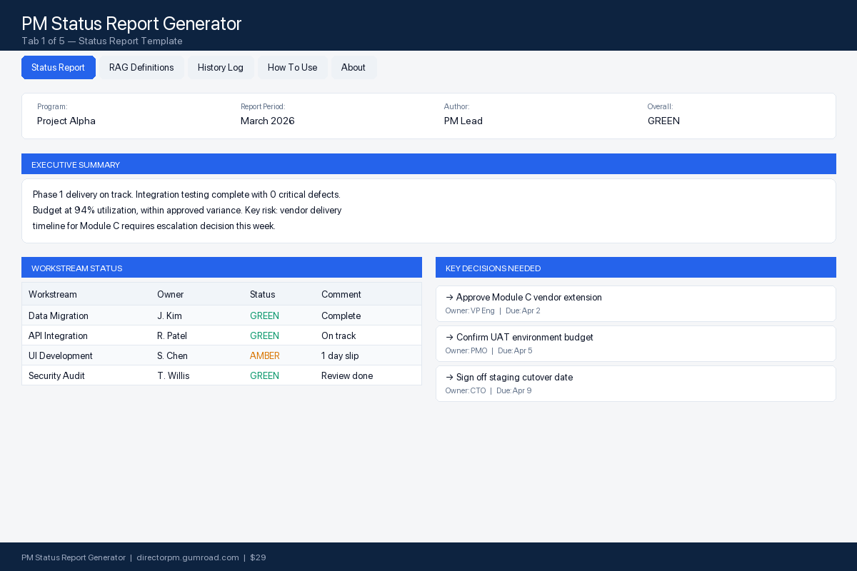Click owner T. Willis cell

(174, 375)
